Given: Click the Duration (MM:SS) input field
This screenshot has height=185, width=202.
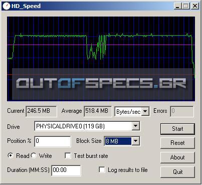Looking at the screenshot, I should [66, 170].
